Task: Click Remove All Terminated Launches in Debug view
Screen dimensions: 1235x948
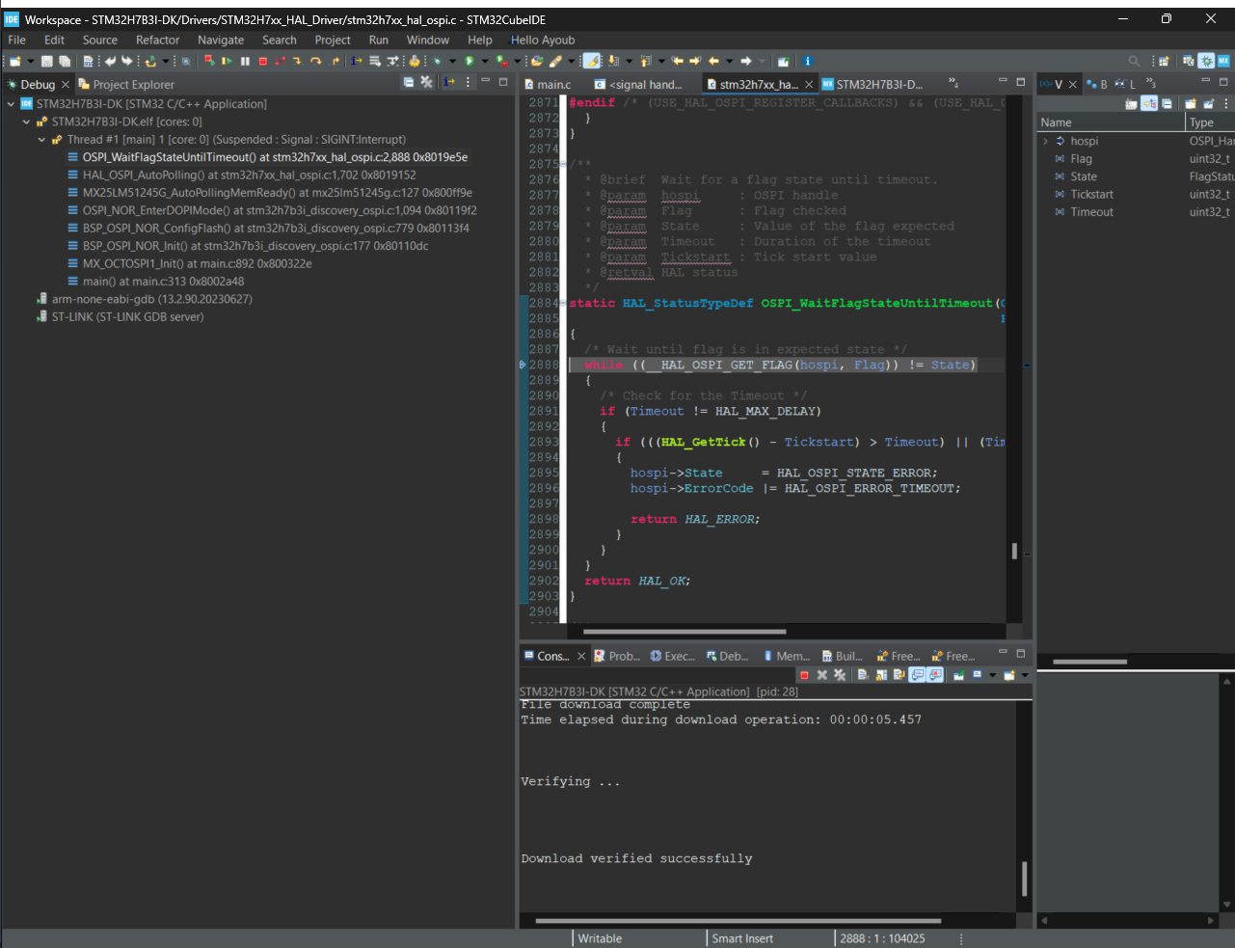Action: [x=426, y=83]
